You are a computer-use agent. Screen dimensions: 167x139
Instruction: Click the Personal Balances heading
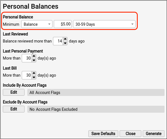click(x=31, y=6)
